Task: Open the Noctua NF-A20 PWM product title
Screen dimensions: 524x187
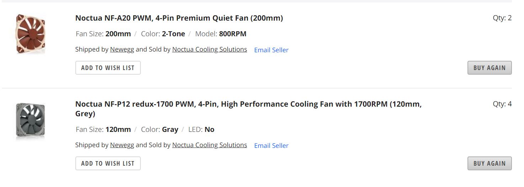Action: 179,18
